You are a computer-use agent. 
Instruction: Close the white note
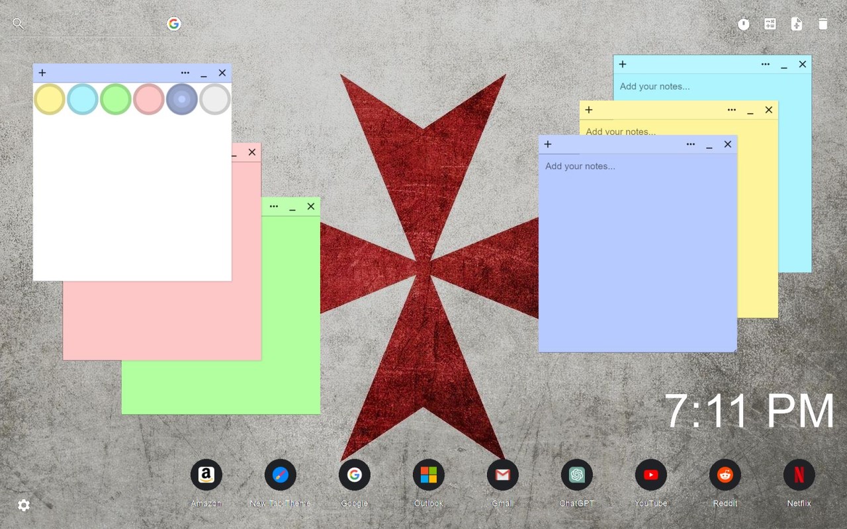[x=222, y=73]
